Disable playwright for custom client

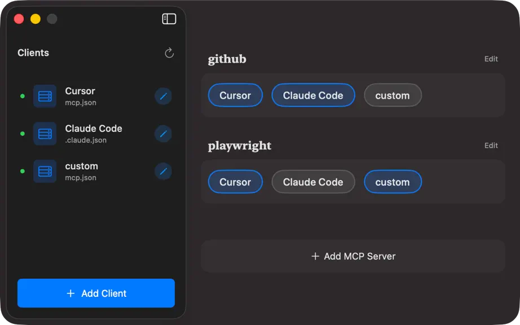tap(393, 182)
